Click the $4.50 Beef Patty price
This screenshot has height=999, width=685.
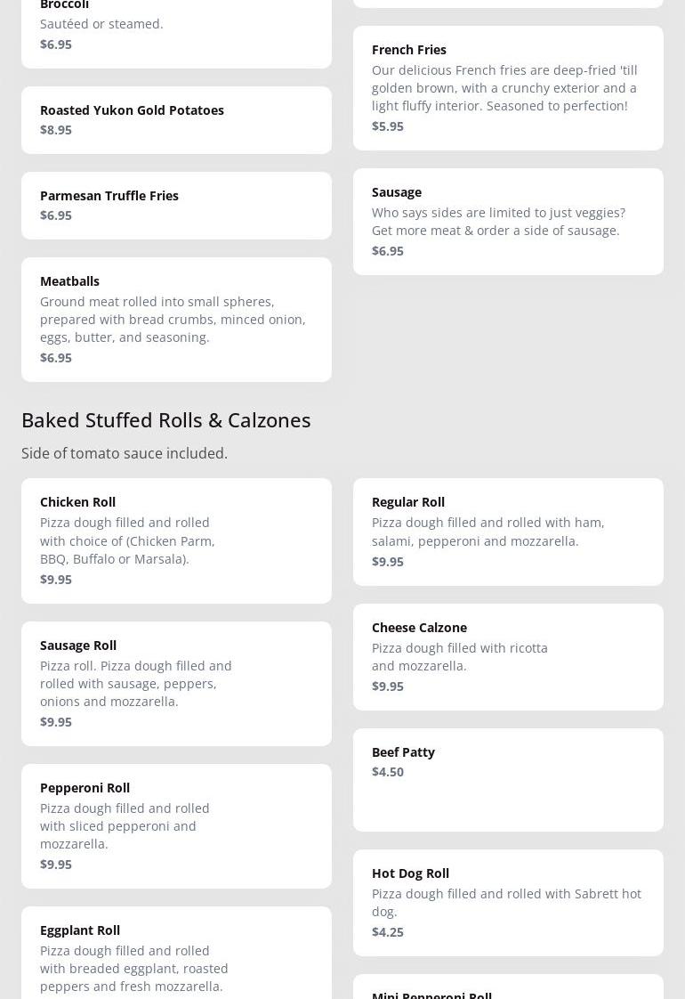point(388,772)
